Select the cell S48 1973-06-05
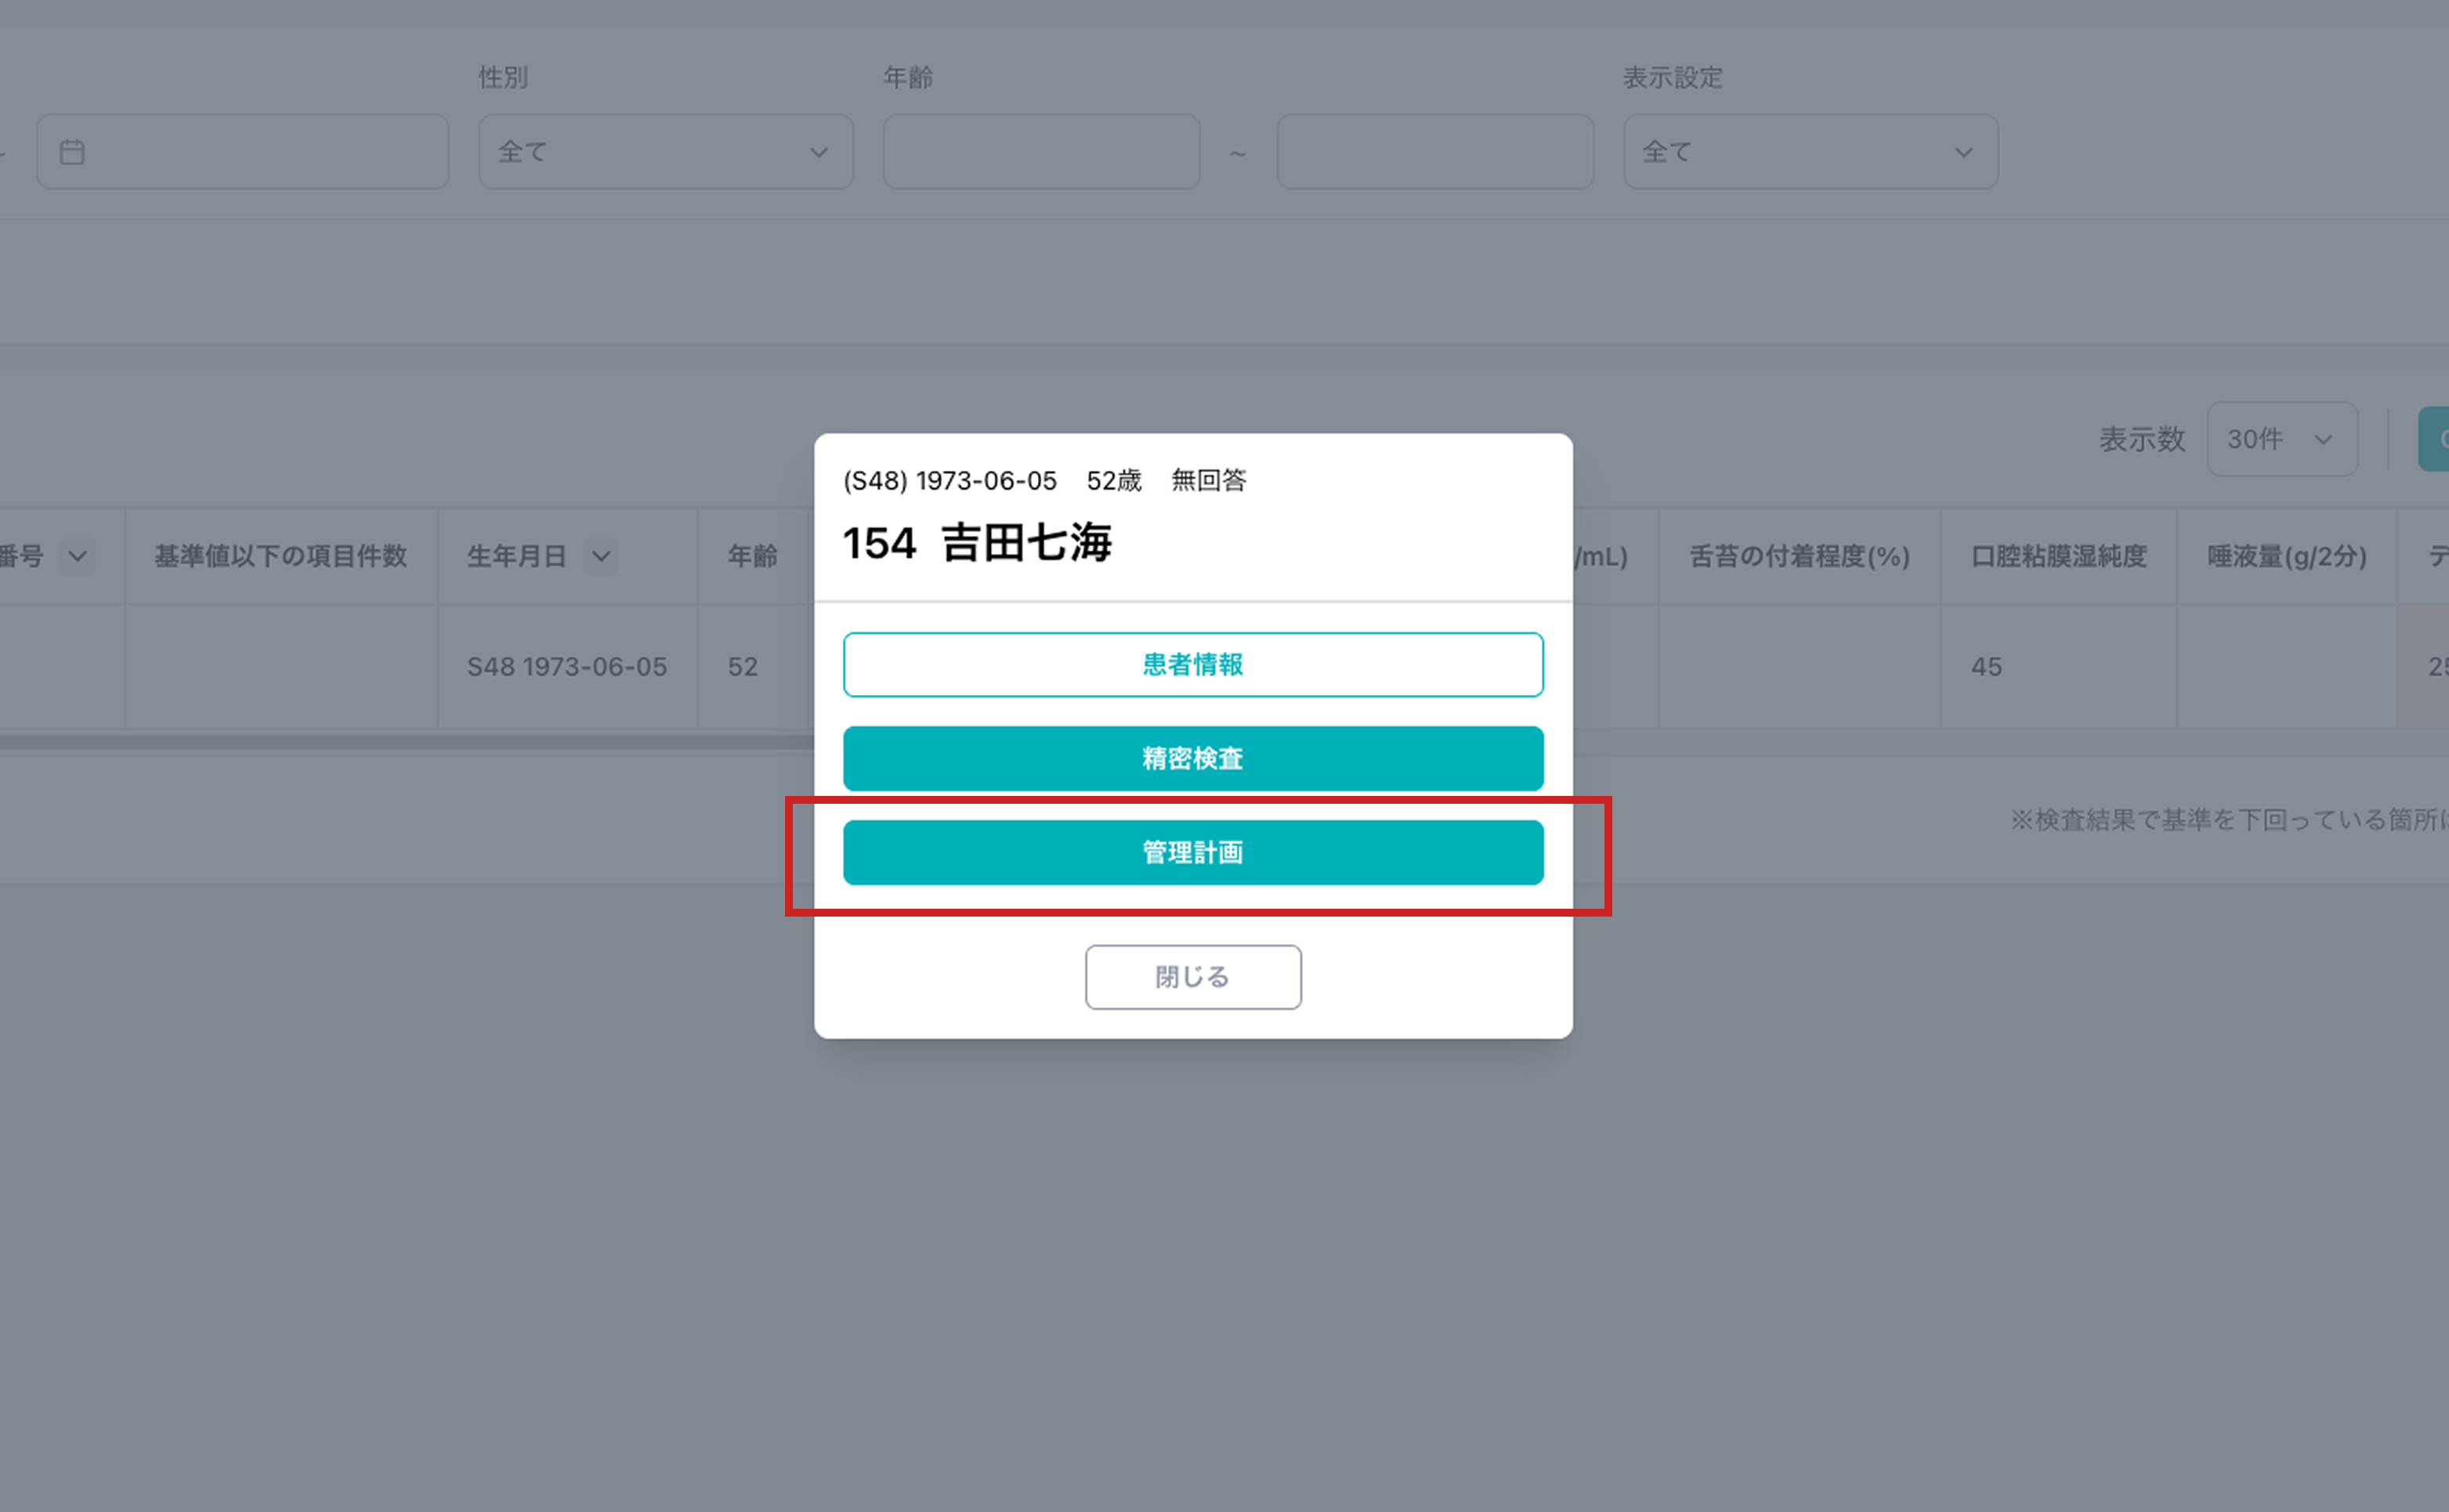 click(x=567, y=667)
